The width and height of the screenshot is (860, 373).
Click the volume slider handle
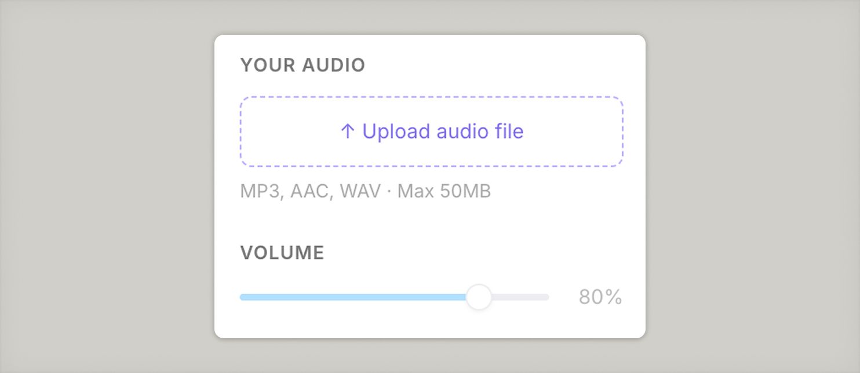pyautogui.click(x=479, y=297)
